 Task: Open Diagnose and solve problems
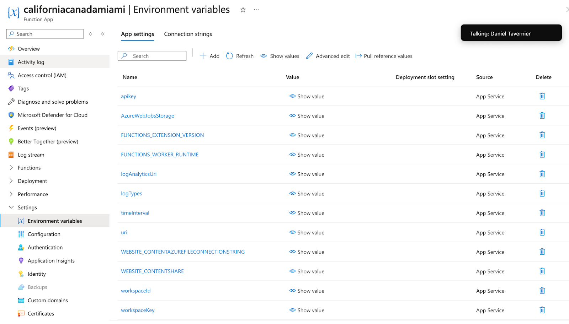tap(53, 102)
